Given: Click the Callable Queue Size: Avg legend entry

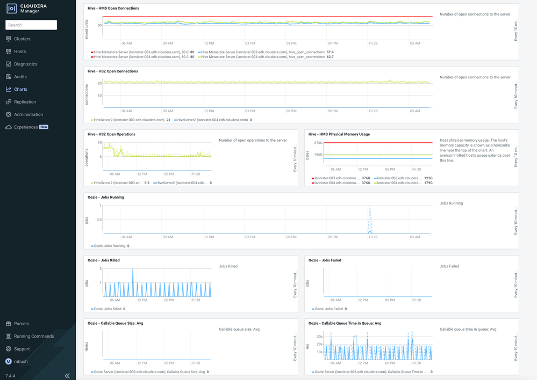Looking at the screenshot, I should [x=149, y=371].
